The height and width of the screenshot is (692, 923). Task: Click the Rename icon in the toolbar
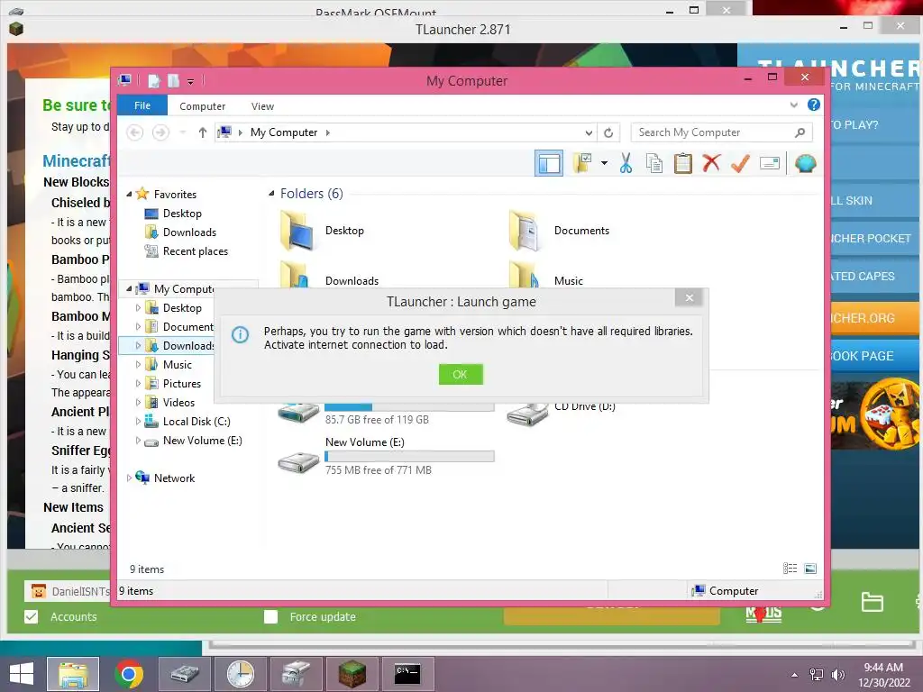point(770,163)
